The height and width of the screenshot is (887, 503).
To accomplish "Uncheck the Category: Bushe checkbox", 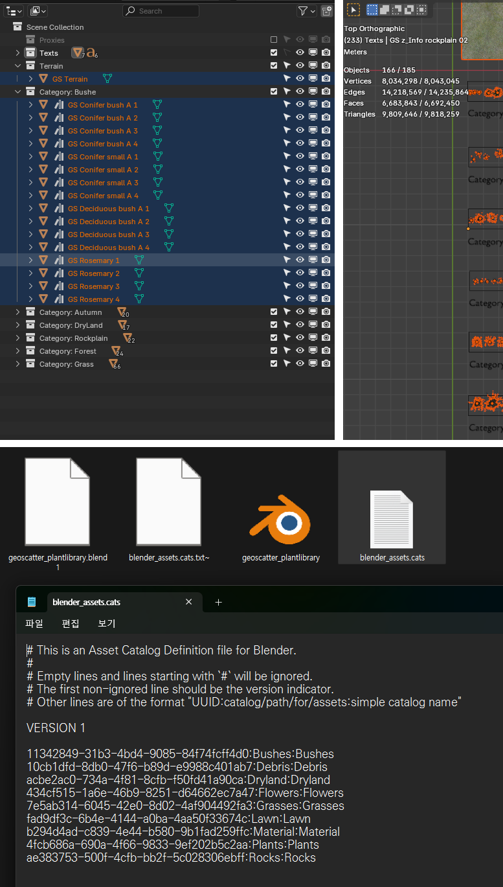I will point(274,92).
